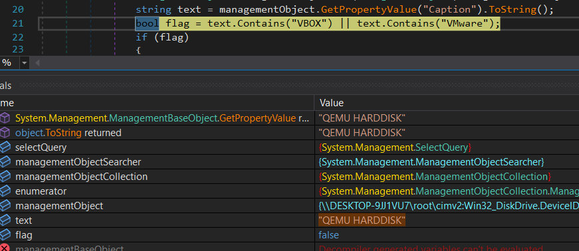Viewport: 579px width, 251px height.
Task: Click the DESKTOP-9JJ1VU7 managementObject value
Action: coord(449,206)
